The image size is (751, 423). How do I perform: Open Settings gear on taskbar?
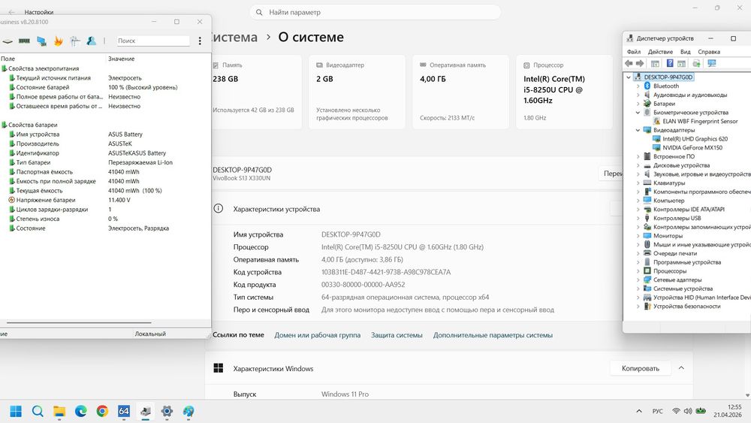tap(167, 411)
